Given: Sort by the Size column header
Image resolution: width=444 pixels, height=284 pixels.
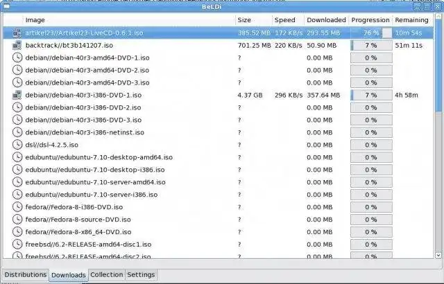Looking at the screenshot, I should pyautogui.click(x=254, y=20).
